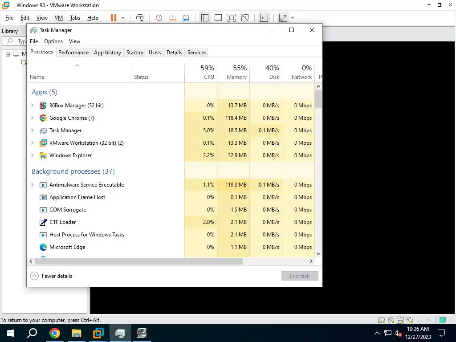Screen dimensions: 456x342
Task: Click the floppy drive status icon
Action: coord(400,320)
